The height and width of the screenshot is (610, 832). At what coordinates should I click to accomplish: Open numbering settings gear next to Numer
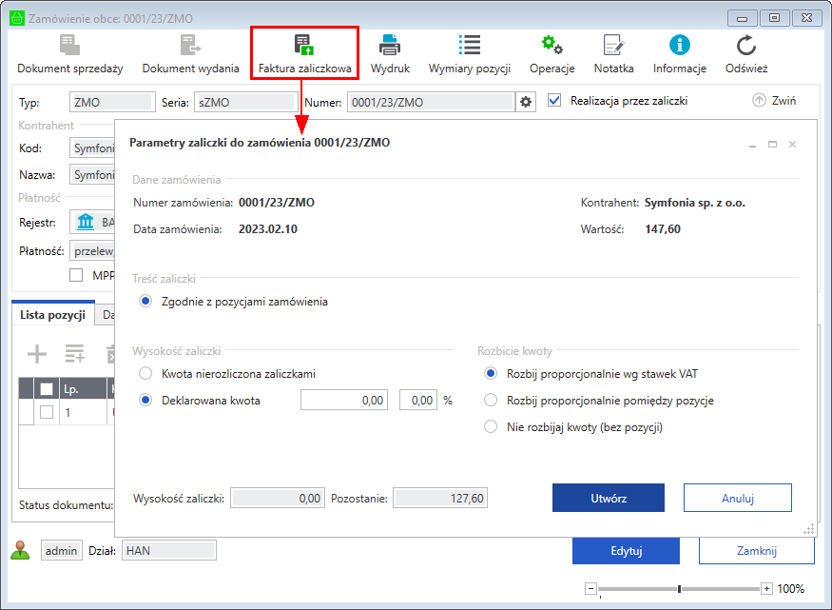click(x=526, y=102)
